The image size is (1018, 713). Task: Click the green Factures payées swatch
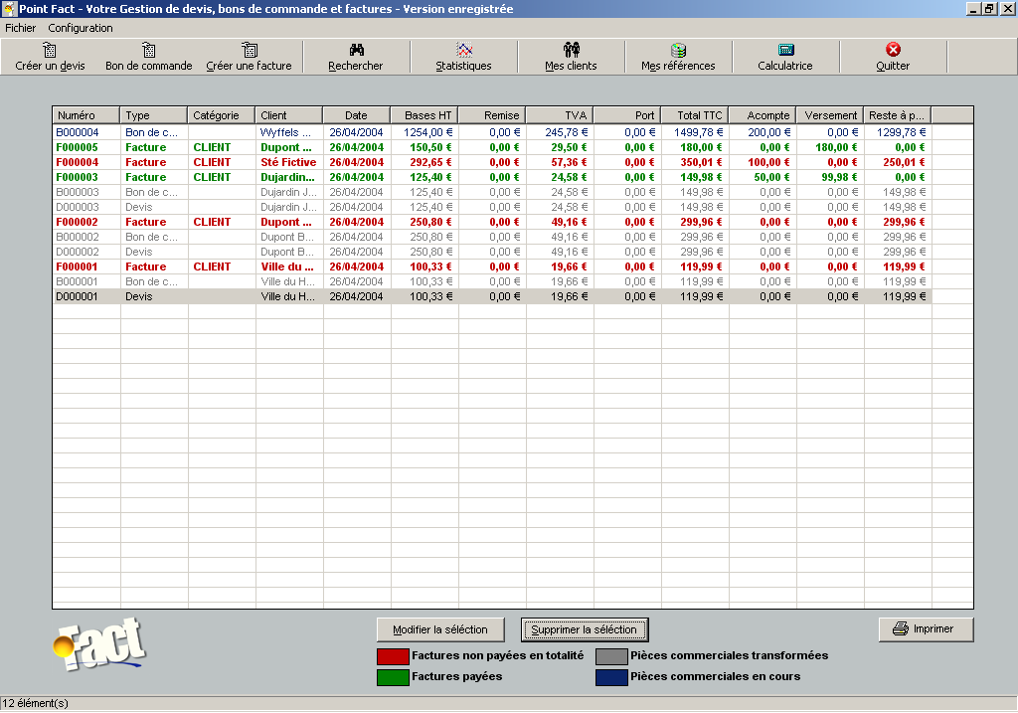tap(393, 677)
